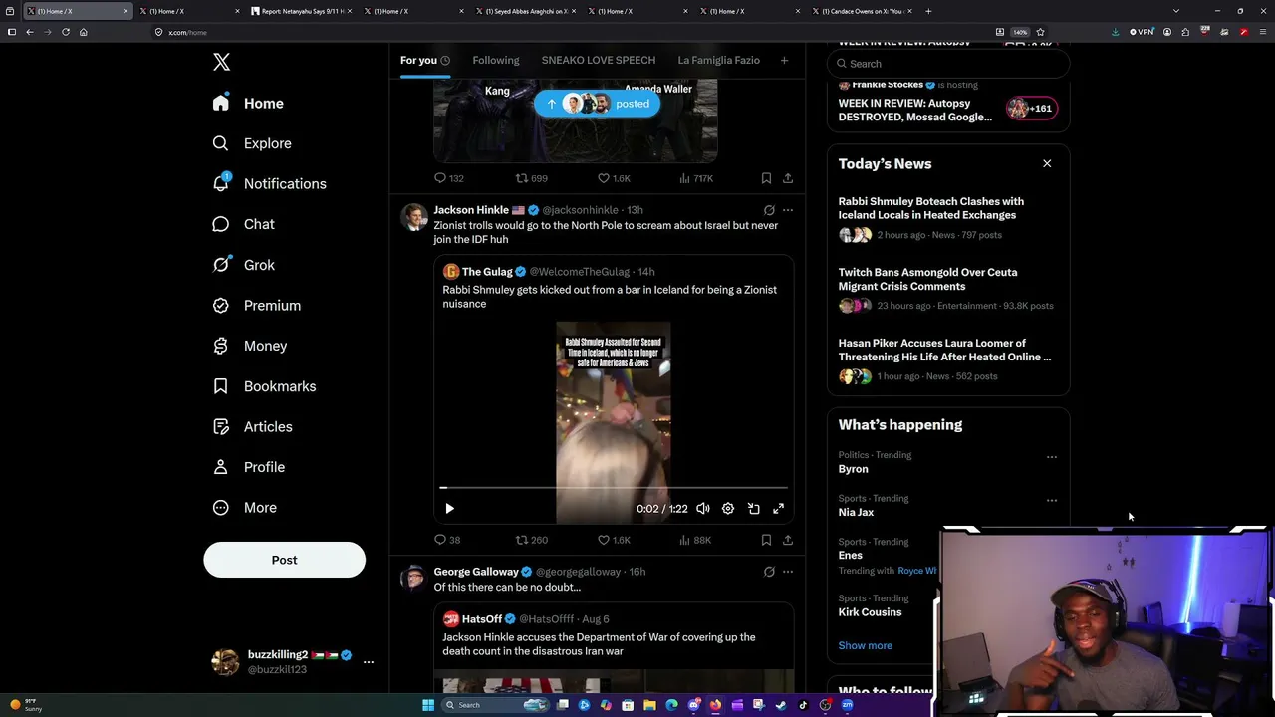Close the Today's News panel
The width and height of the screenshot is (1275, 717).
pos(1047,163)
